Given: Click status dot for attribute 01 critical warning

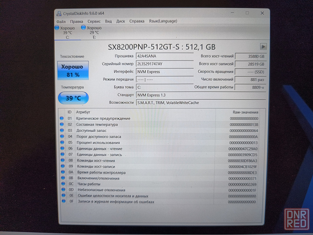Looking at the screenshot, I should [x=62, y=118].
